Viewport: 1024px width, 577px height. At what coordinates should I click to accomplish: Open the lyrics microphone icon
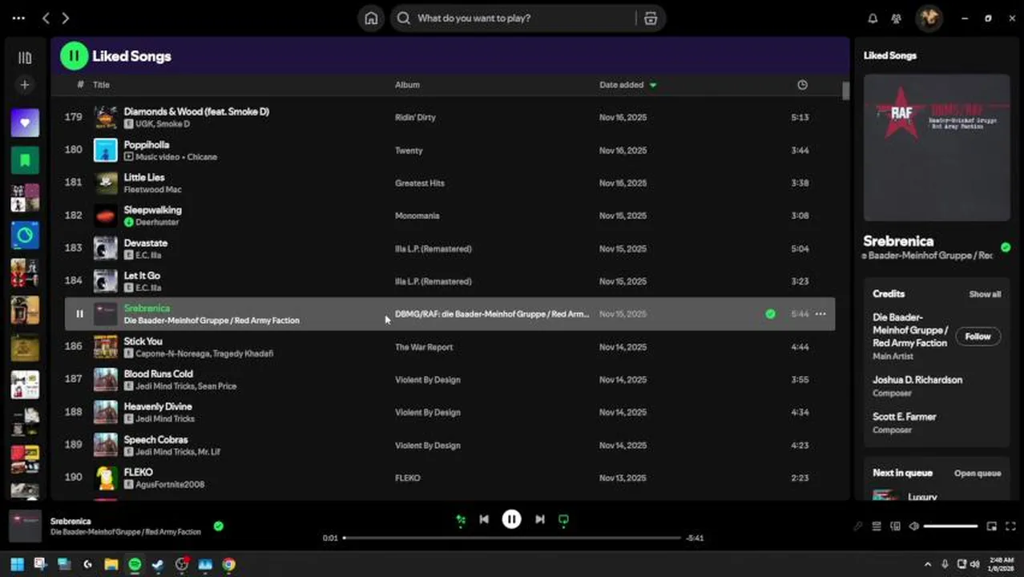click(x=857, y=527)
